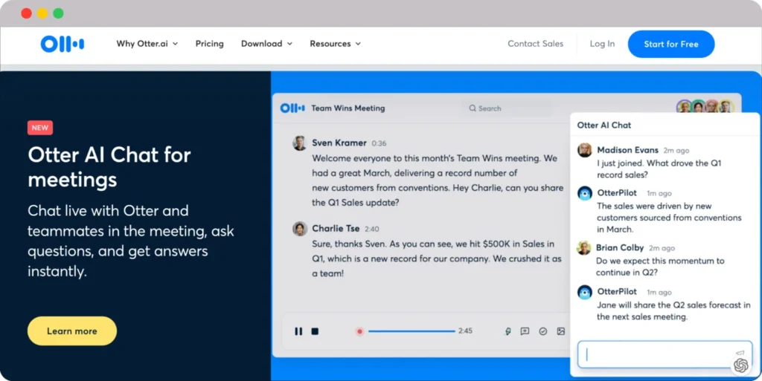The height and width of the screenshot is (381, 762).
Task: Click the insert image icon
Action: (x=560, y=331)
